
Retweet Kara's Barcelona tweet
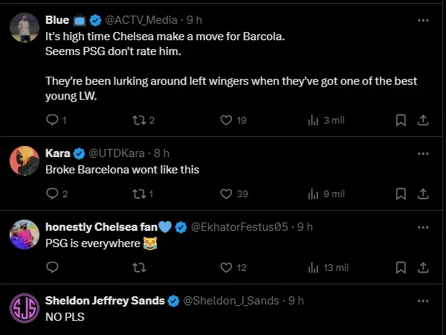[139, 194]
